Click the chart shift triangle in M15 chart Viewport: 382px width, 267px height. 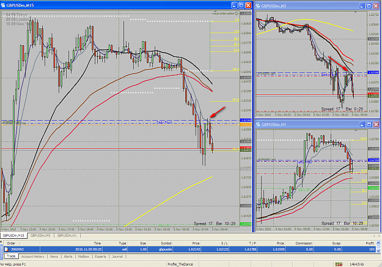(x=215, y=12)
